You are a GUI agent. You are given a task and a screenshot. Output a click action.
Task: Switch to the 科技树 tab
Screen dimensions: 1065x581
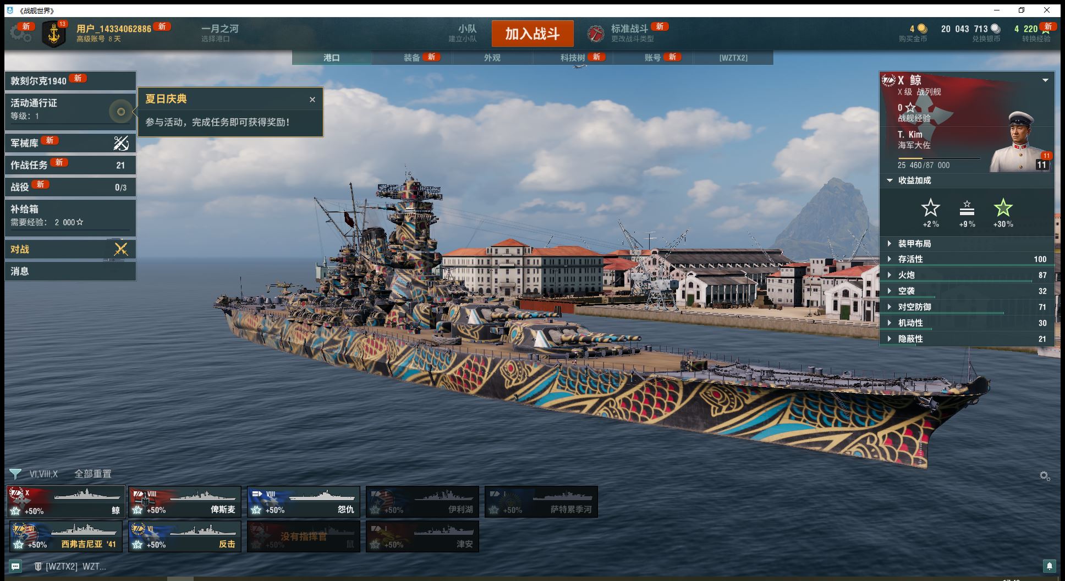[573, 58]
